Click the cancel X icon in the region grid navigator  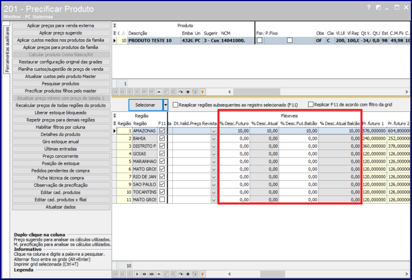[173, 274]
